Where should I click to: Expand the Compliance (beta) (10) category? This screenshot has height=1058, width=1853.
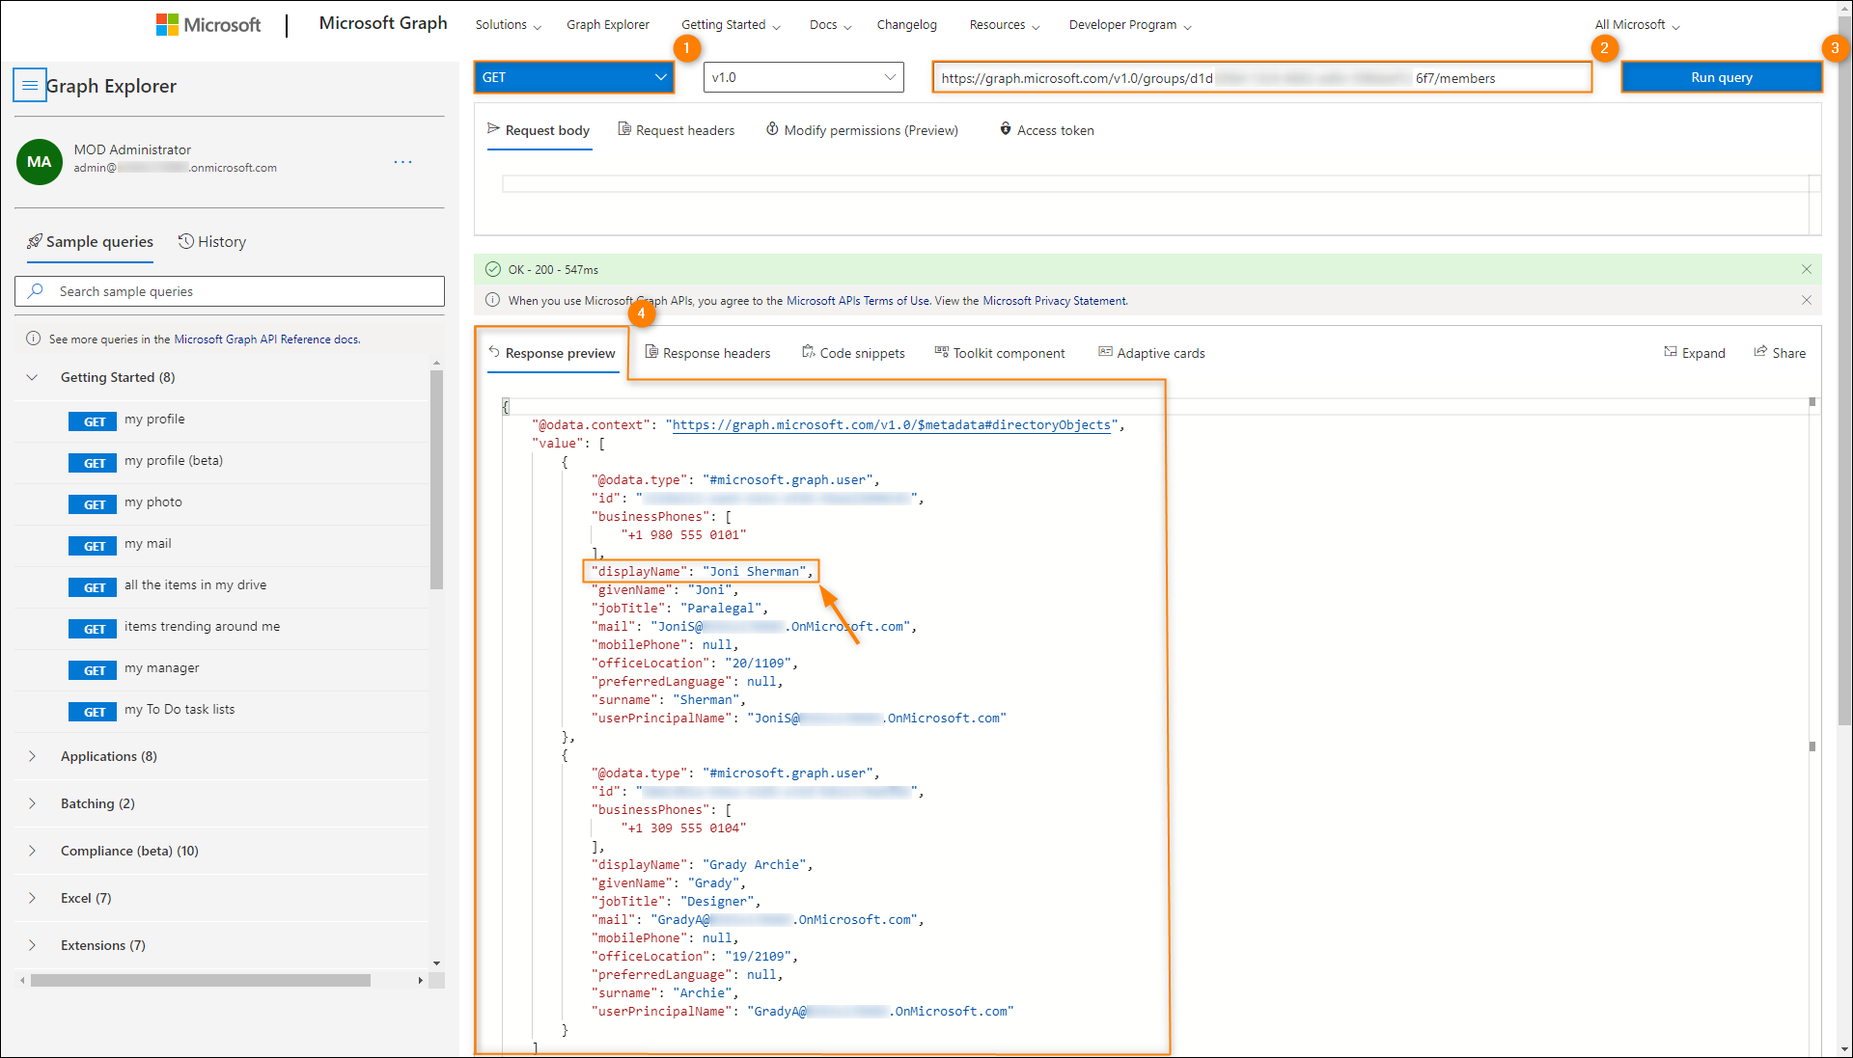[x=222, y=851]
